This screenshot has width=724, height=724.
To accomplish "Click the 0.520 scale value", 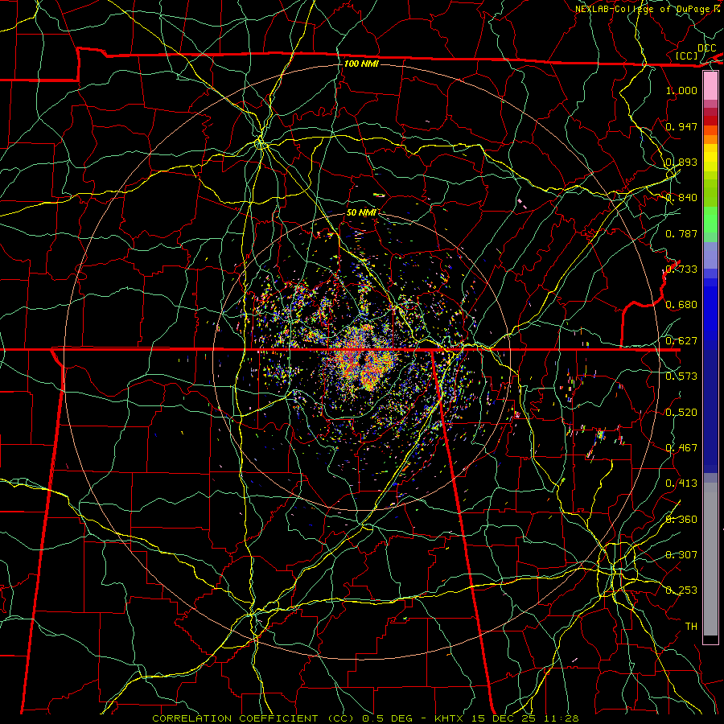I will (681, 413).
